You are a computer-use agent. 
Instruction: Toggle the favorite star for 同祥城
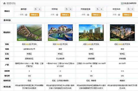pos(57,15)
